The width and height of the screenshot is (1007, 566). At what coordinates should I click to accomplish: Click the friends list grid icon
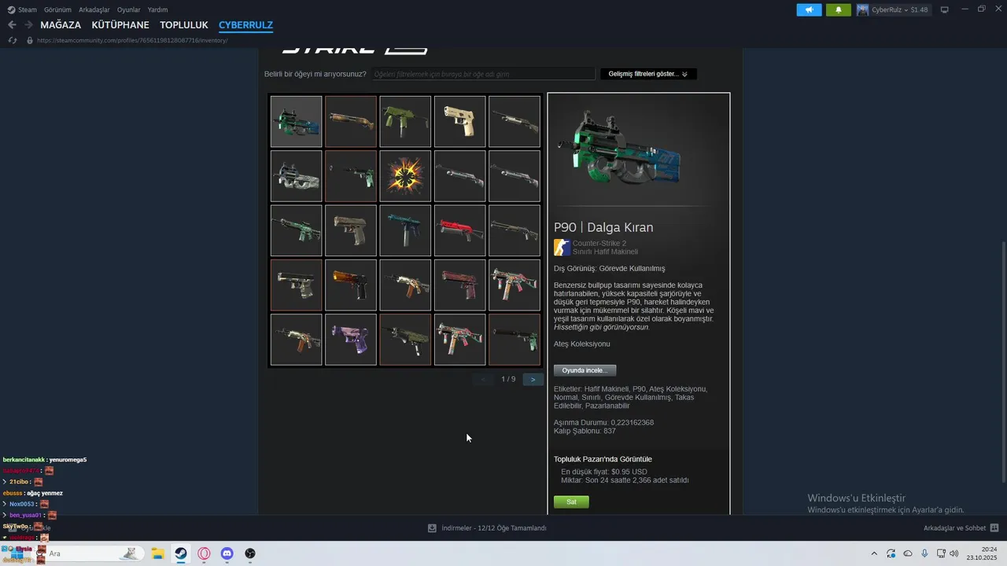994,528
